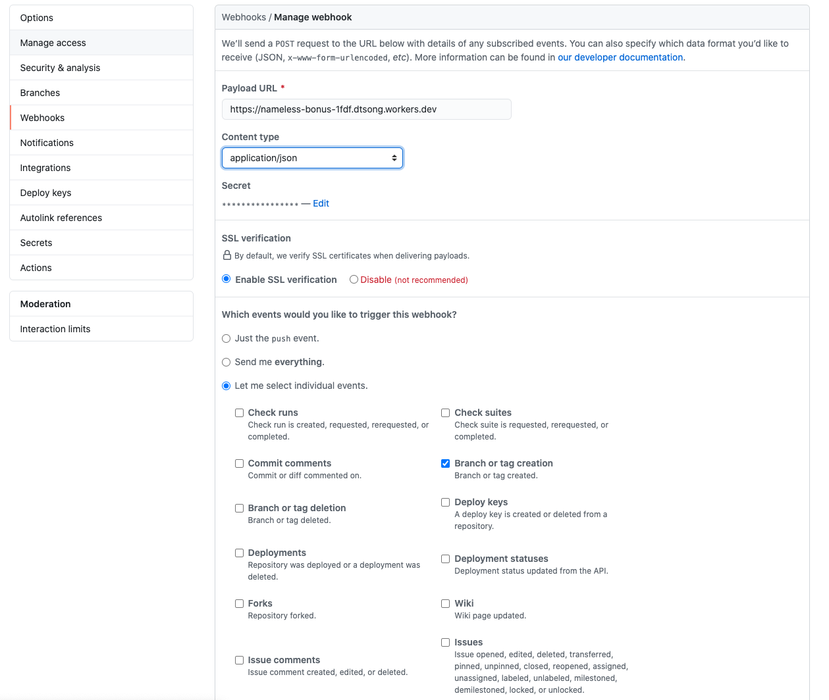Screen dimensions: 829x700
Task: Check the Forks event checkbox
Action: coord(239,603)
